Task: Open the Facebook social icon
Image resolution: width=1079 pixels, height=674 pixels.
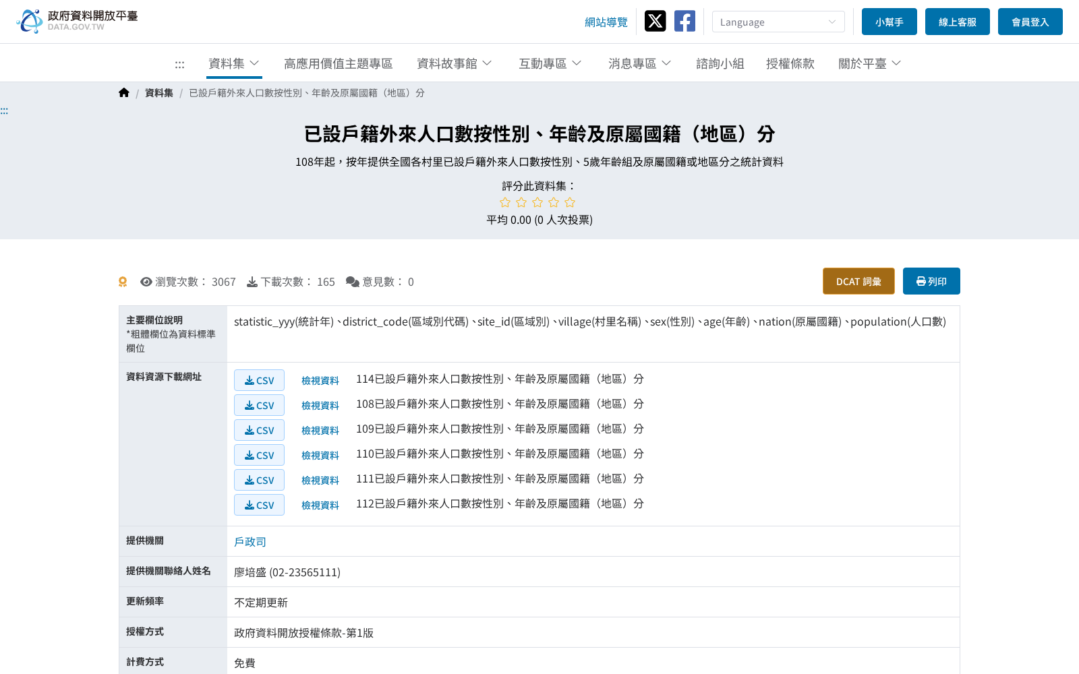Action: point(684,21)
